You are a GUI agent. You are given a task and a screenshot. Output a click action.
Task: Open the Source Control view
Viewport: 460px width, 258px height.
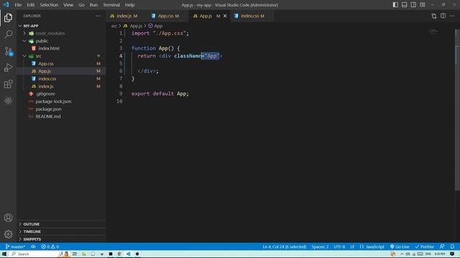click(x=8, y=51)
